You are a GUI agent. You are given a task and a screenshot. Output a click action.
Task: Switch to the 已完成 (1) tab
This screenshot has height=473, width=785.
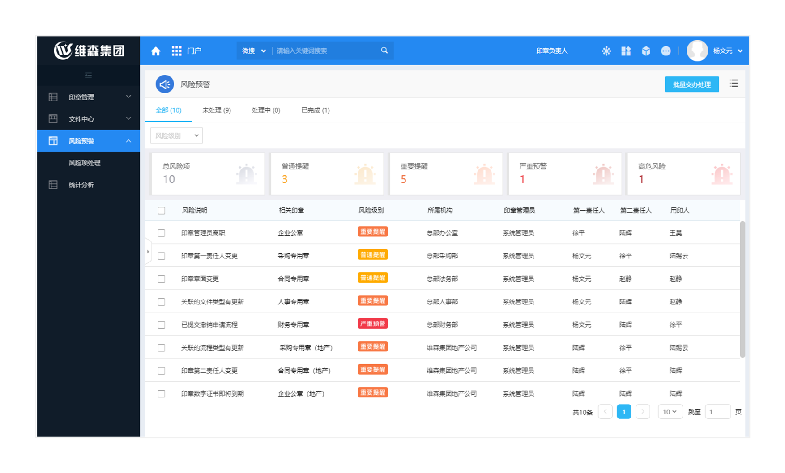[315, 110]
